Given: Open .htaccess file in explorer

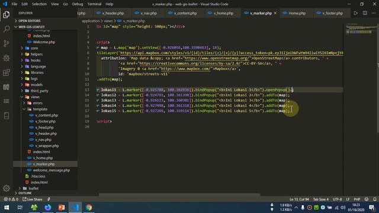Looking at the screenshot, I should pyautogui.click(x=46, y=176).
